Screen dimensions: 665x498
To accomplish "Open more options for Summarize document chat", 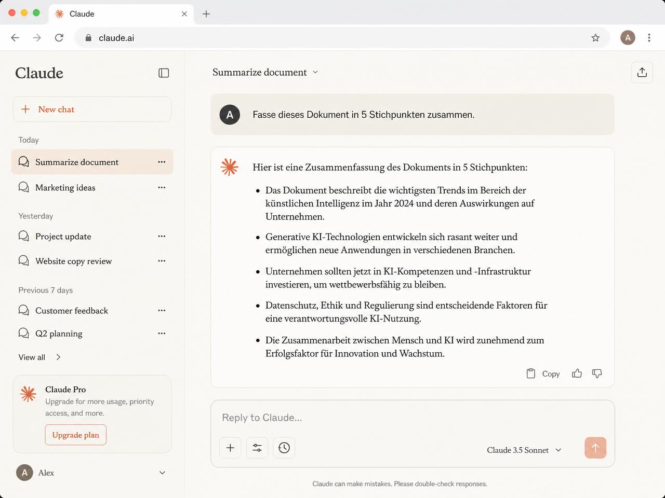I will tap(162, 162).
